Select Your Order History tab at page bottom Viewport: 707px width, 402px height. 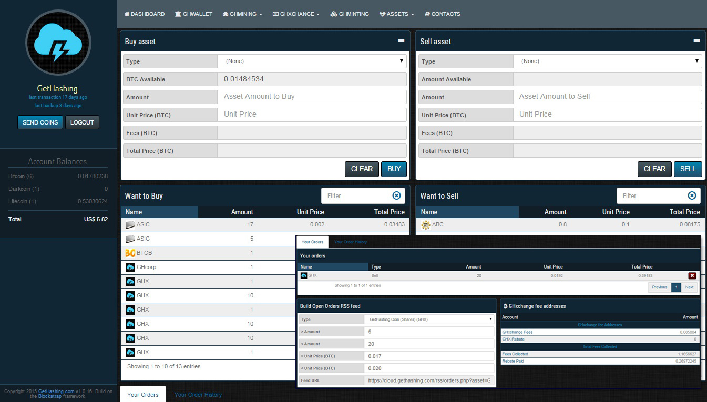[198, 394]
